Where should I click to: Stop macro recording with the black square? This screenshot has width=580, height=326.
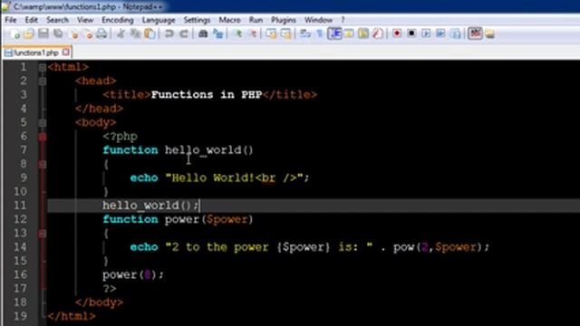[x=411, y=34]
